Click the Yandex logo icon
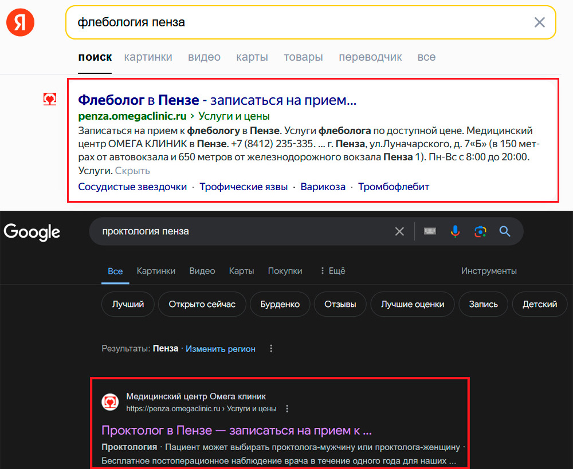Viewport: 573px width, 469px height. (x=21, y=22)
